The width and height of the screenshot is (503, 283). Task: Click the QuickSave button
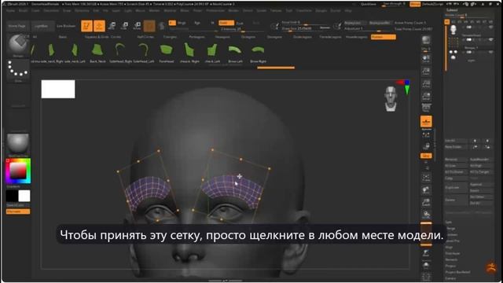click(369, 4)
